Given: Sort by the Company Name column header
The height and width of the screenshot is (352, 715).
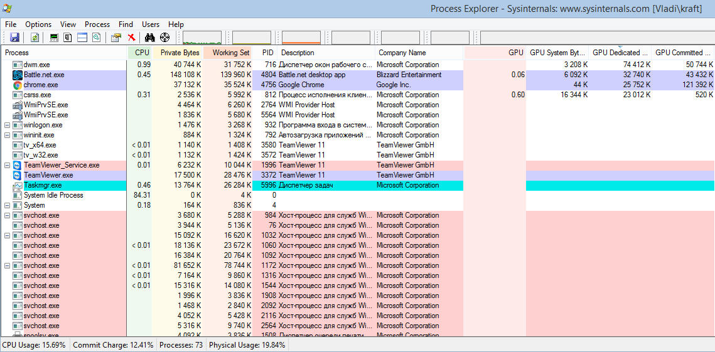Looking at the screenshot, I should pyautogui.click(x=419, y=53).
